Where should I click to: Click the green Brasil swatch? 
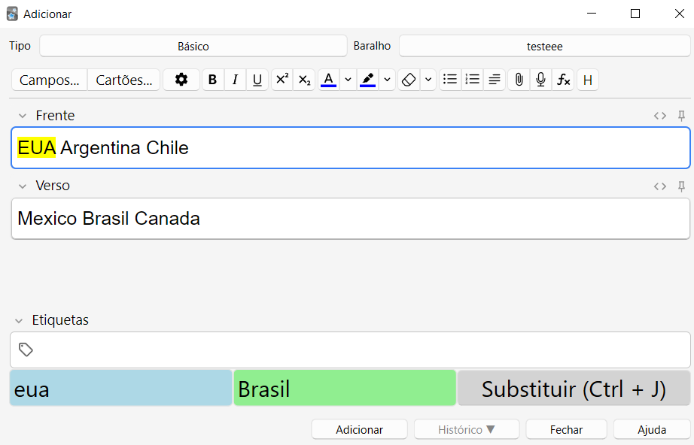coord(345,389)
